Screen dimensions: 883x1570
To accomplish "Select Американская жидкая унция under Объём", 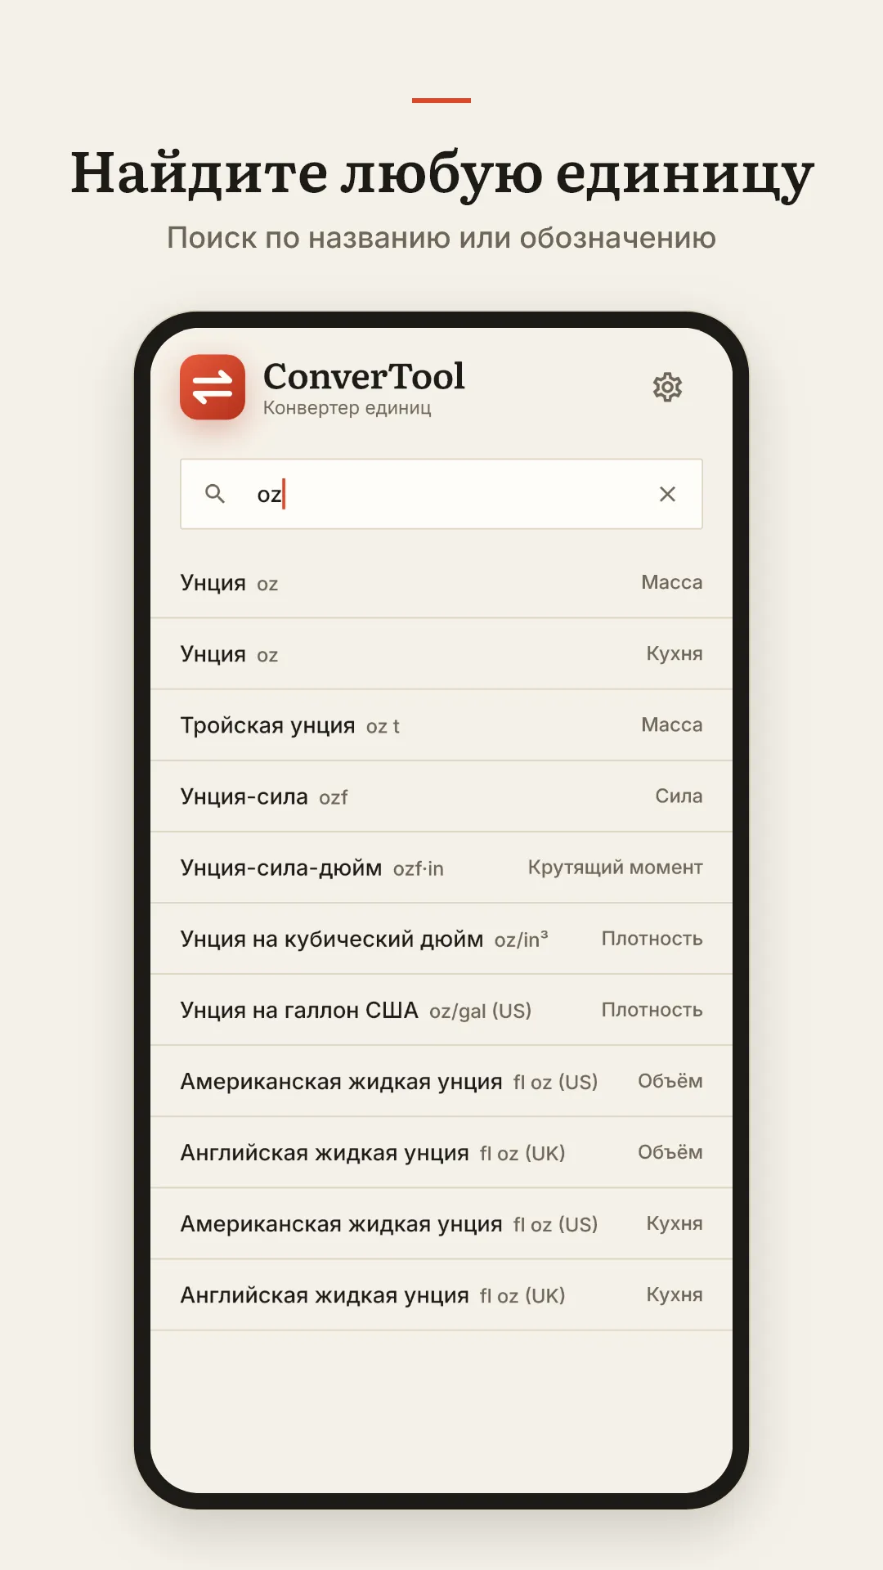I will (x=441, y=1081).
